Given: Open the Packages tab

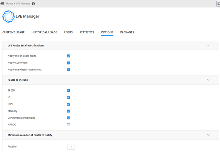Looking at the screenshot, I should tap(127, 32).
